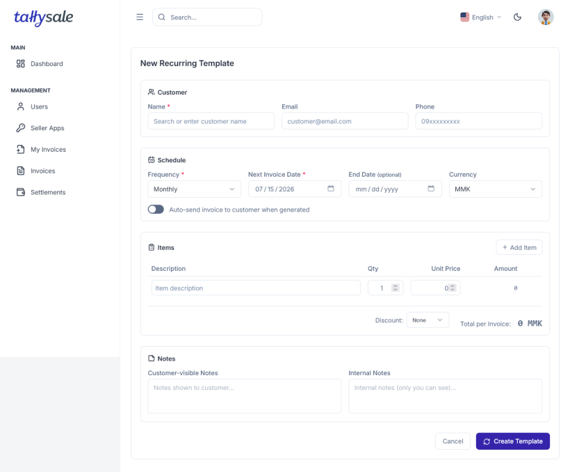This screenshot has height=472, width=570.
Task: Focus the customer Name input field
Action: 211,121
